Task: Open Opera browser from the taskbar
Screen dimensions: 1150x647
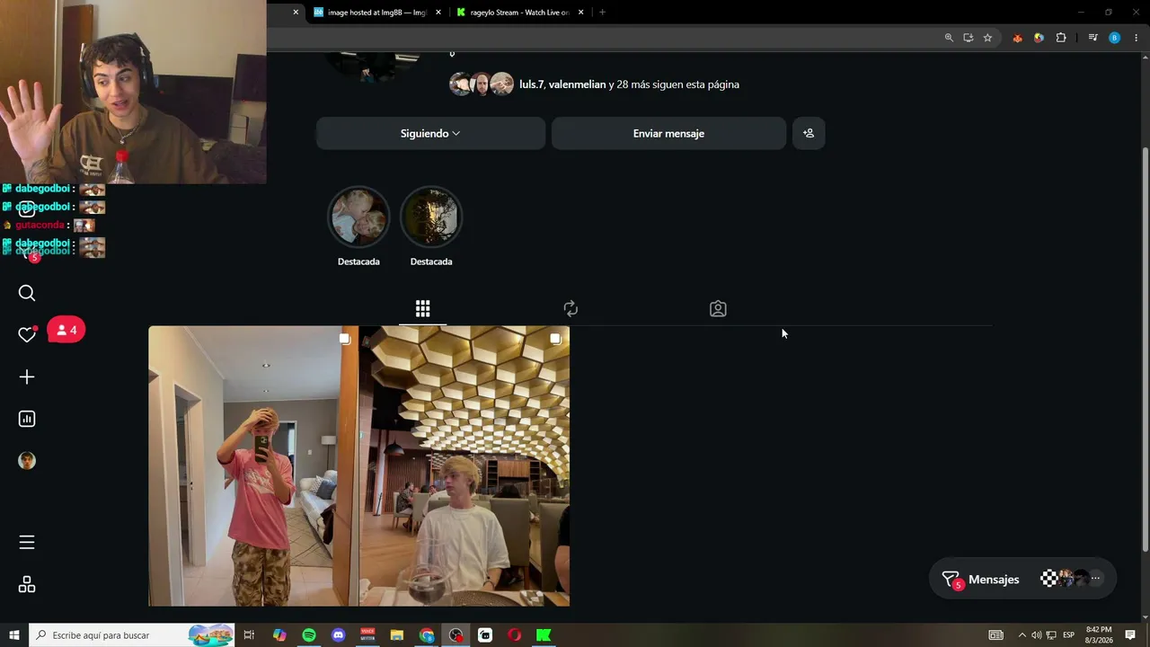Action: coord(515,635)
